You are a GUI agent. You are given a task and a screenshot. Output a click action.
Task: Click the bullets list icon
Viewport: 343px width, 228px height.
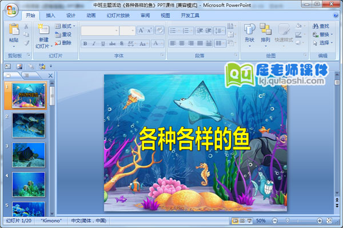[174, 31]
